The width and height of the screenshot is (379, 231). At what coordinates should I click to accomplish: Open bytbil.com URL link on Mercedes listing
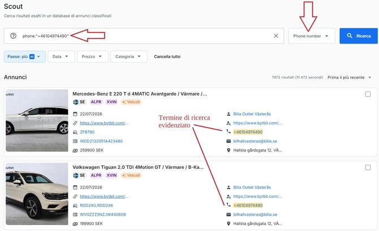104,123
